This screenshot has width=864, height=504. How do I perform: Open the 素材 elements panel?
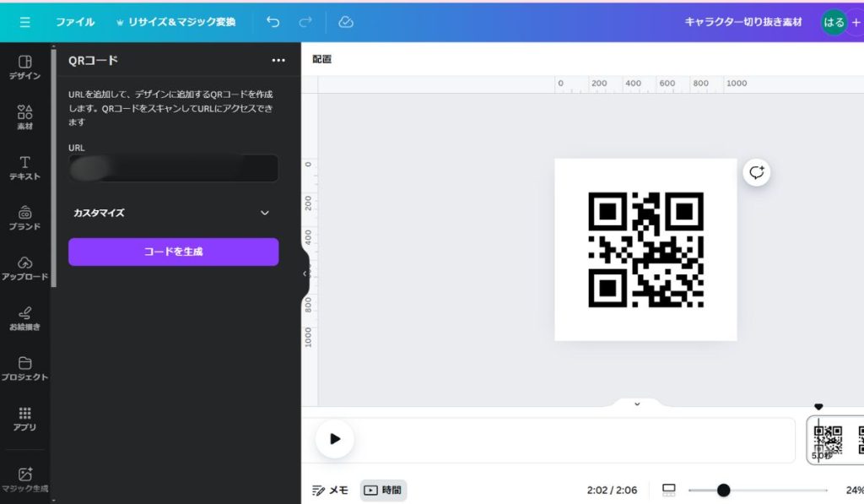(24, 117)
